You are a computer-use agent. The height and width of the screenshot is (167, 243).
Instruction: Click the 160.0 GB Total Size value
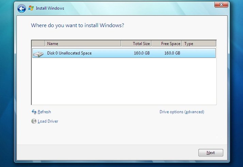[142, 53]
